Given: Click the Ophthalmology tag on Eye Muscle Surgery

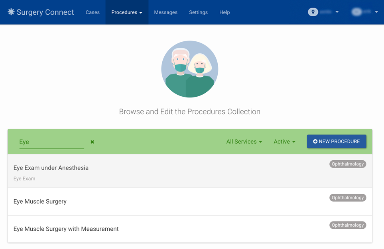Looking at the screenshot, I should pos(347,197).
